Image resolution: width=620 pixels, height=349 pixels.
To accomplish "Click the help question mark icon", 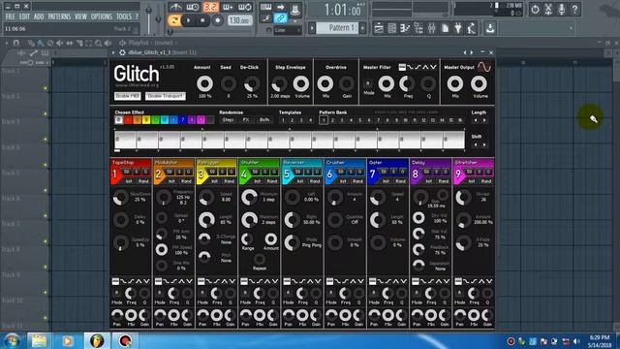I will (x=574, y=9).
